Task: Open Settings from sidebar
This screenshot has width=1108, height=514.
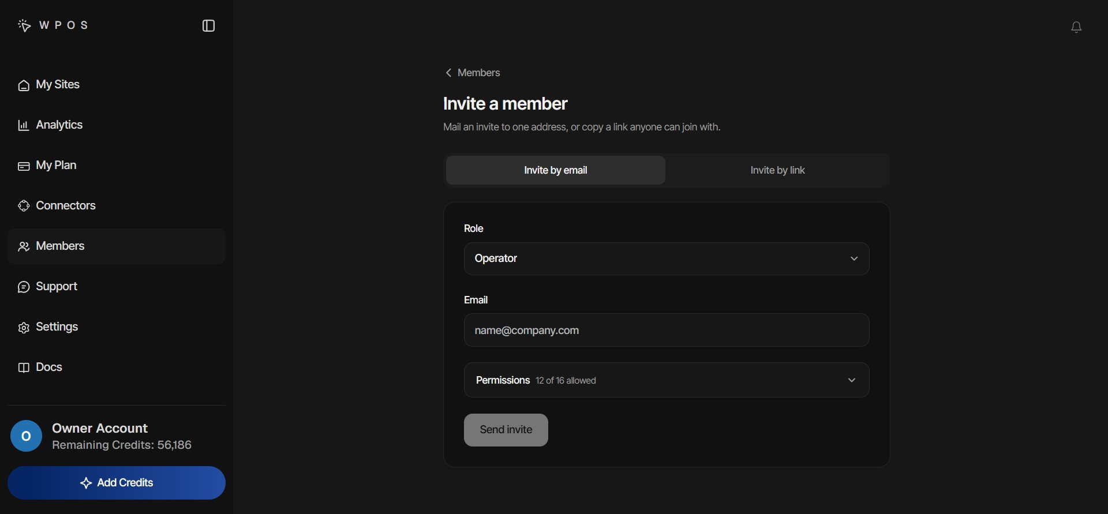Action: click(x=117, y=327)
